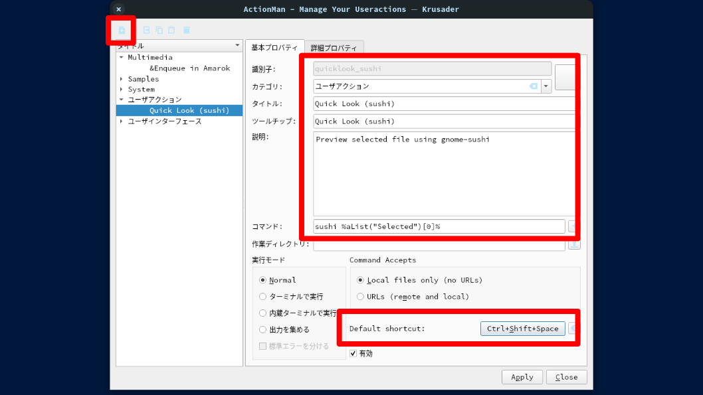This screenshot has width=703, height=395.
Task: Select the ターミナルで実行 radio button
Action: tap(263, 297)
